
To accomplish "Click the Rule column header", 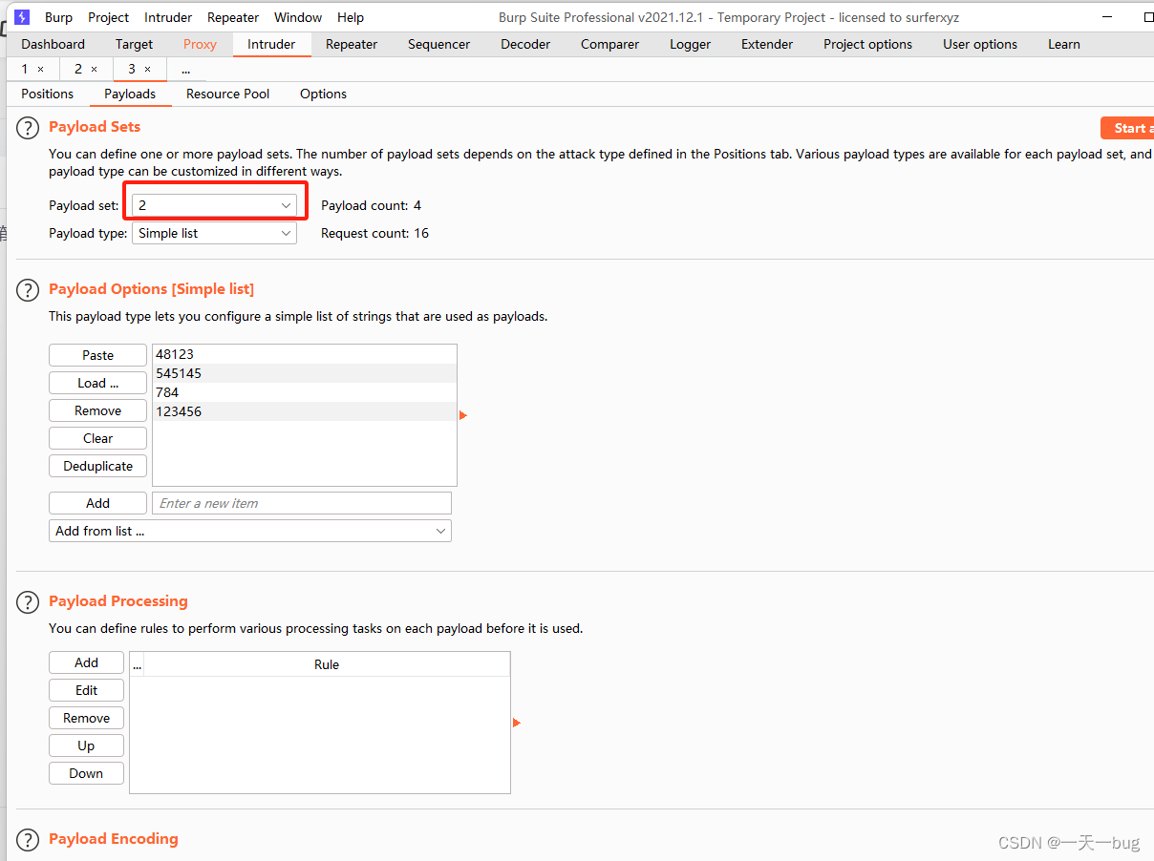I will pos(327,664).
